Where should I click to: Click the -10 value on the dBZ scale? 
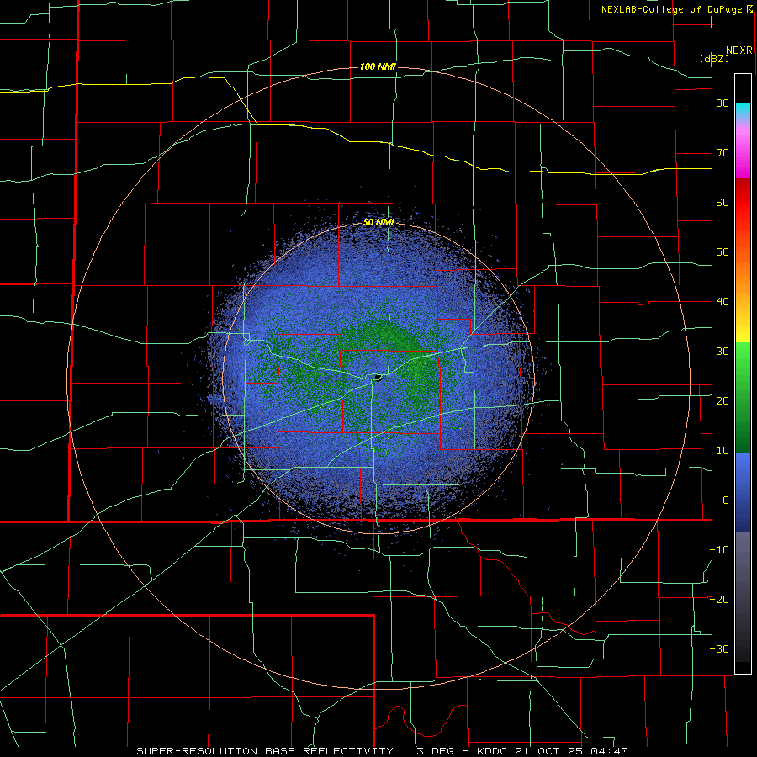click(719, 550)
